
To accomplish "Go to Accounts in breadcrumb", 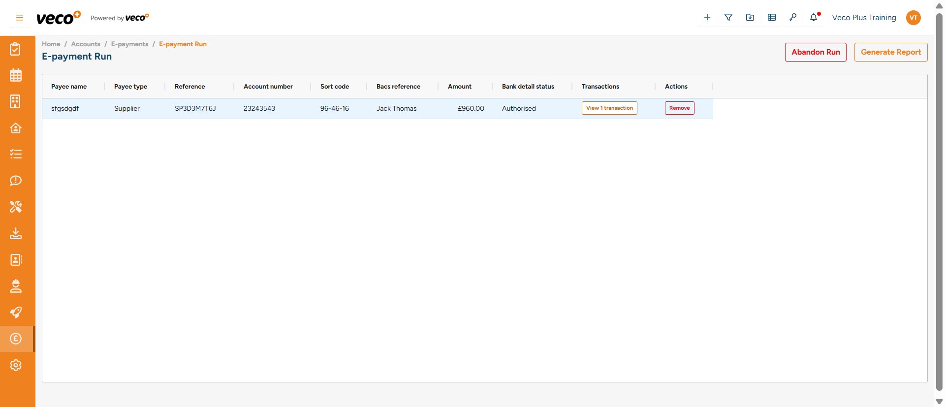I will [x=86, y=44].
